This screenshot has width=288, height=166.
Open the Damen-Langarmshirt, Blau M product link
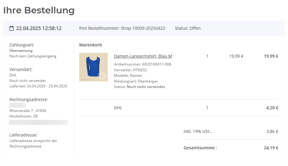point(143,56)
